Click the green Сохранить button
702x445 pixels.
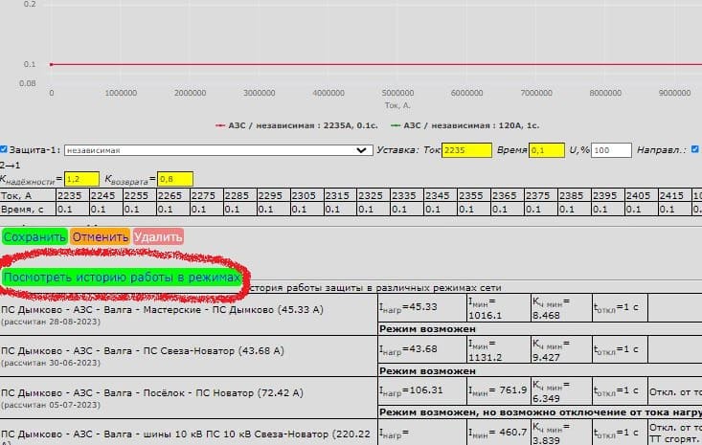pyautogui.click(x=34, y=236)
